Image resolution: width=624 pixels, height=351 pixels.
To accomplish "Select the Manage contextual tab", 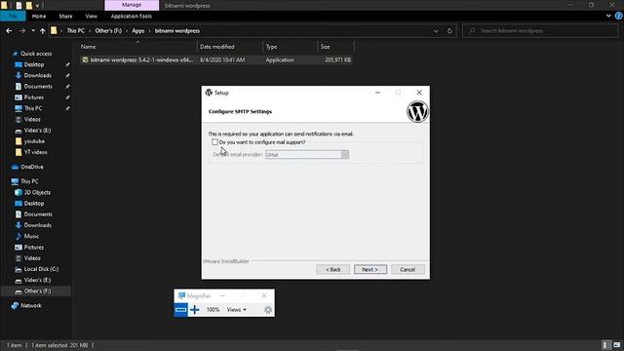I will click(132, 5).
